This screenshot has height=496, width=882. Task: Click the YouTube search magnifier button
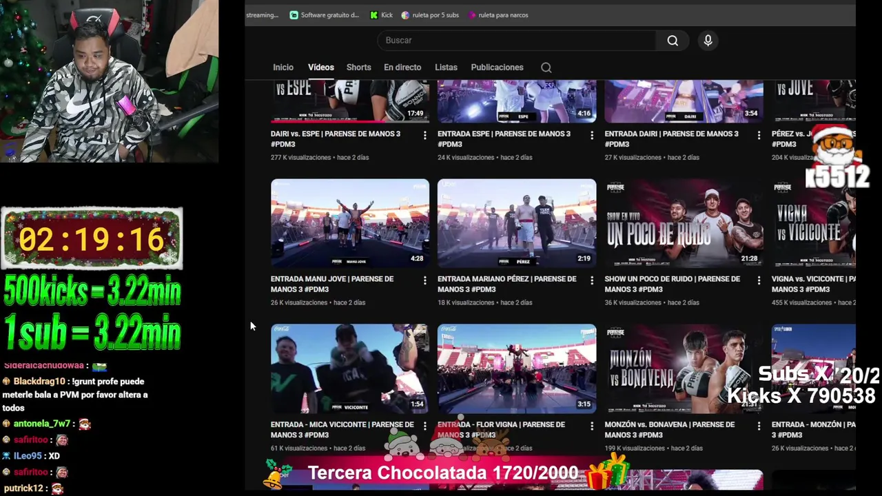tap(673, 41)
